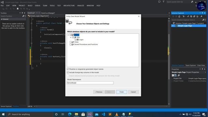Open VLC media player from the taskbar
208x117 pixels.
117,114
